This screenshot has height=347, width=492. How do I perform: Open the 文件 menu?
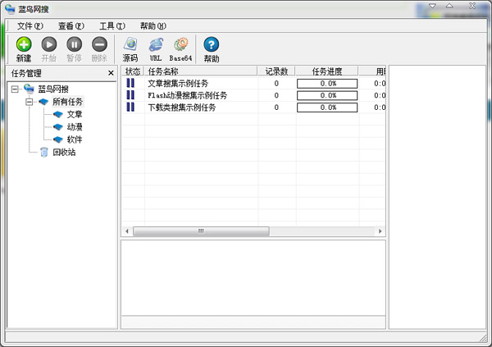click(30, 25)
